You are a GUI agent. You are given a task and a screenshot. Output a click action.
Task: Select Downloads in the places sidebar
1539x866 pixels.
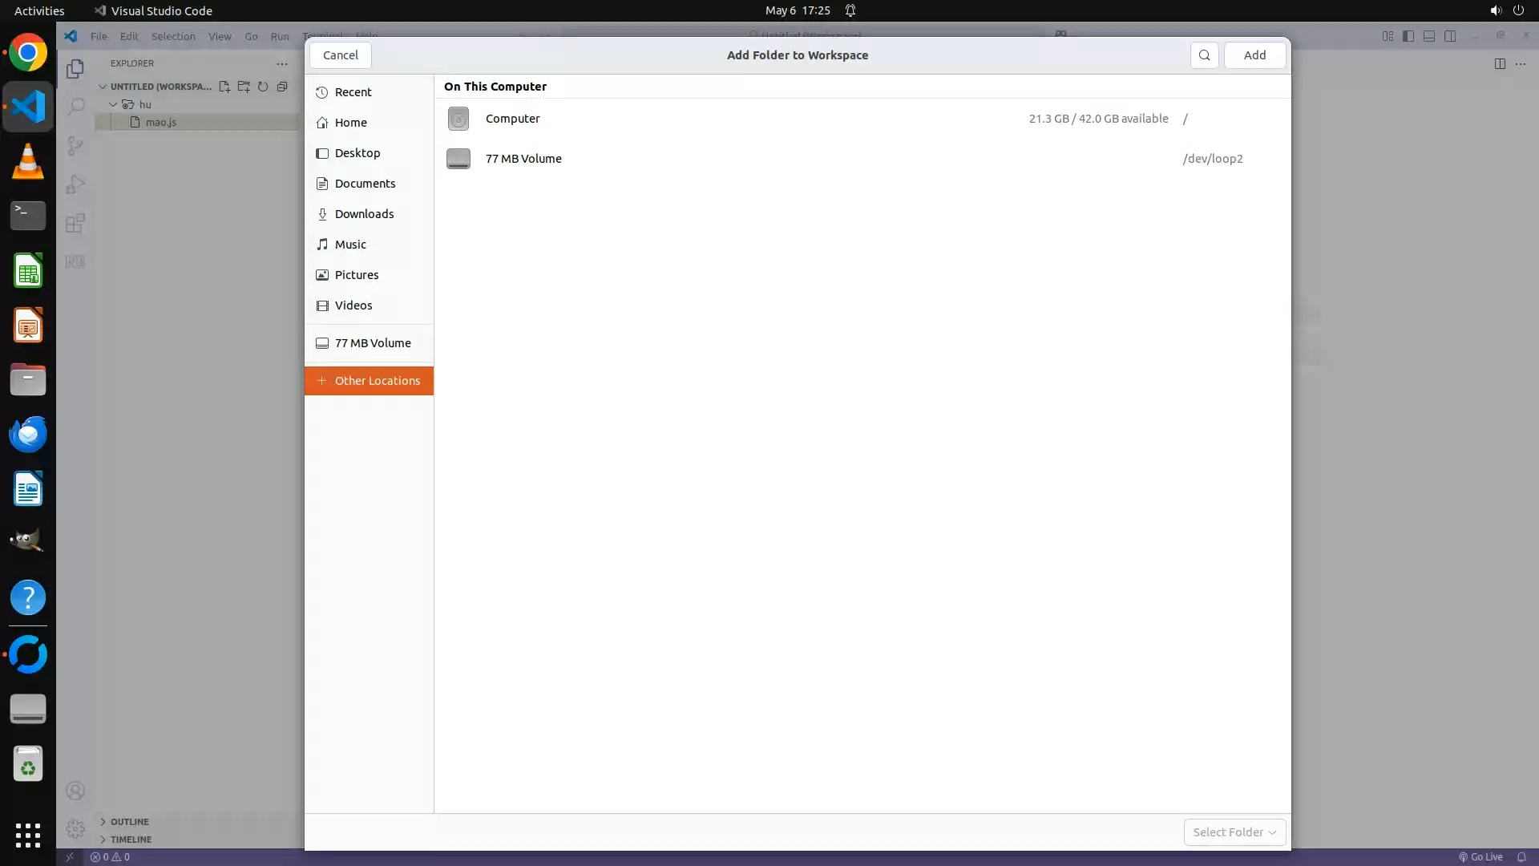364,214
